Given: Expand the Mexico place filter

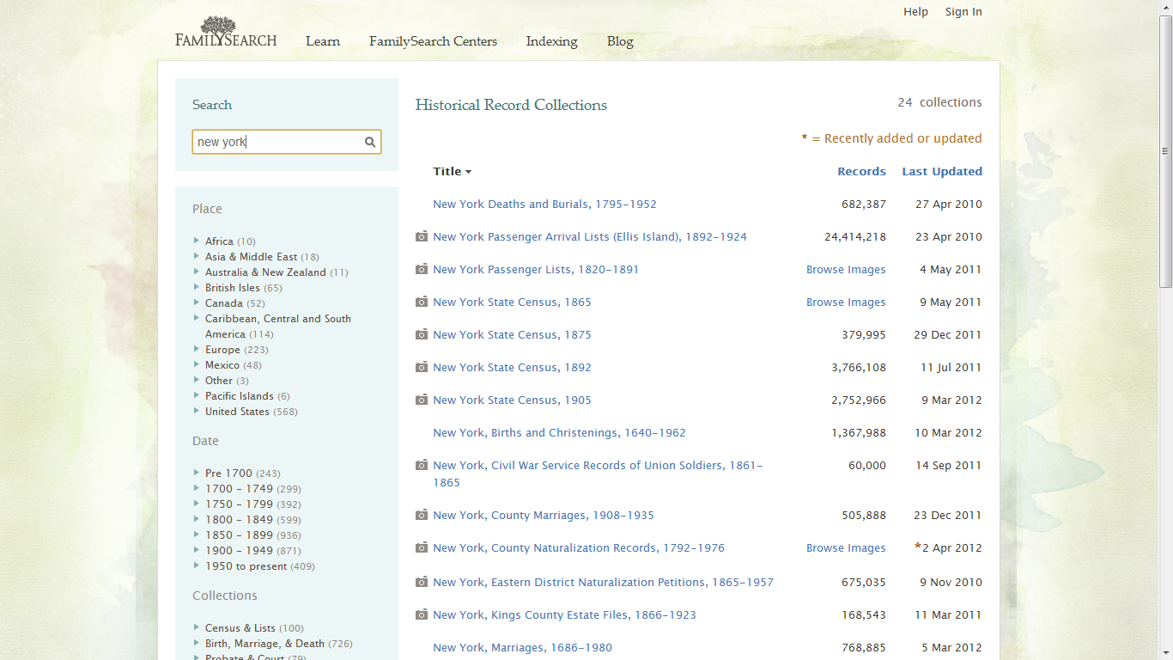Looking at the screenshot, I should [197, 364].
